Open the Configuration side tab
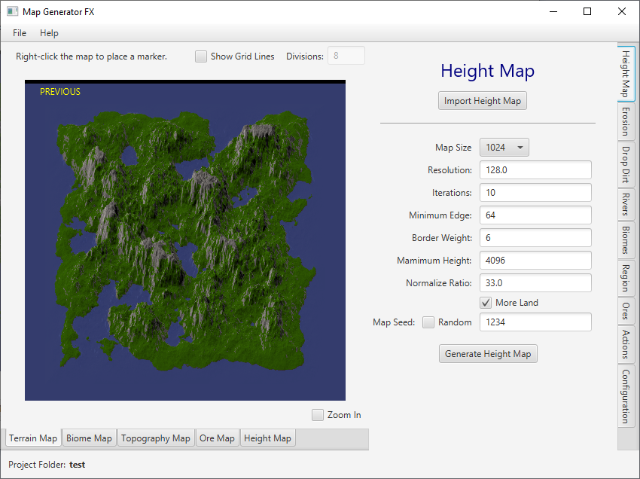Screen dimensions: 640x479 click(626, 396)
